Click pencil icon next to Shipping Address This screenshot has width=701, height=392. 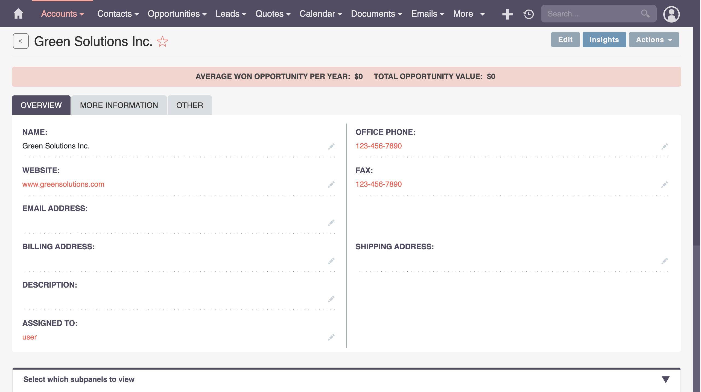click(664, 261)
